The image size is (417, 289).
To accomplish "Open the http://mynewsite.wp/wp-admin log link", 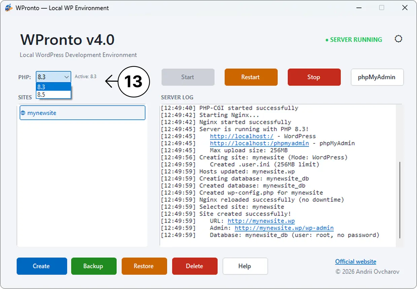I will pyautogui.click(x=284, y=228).
